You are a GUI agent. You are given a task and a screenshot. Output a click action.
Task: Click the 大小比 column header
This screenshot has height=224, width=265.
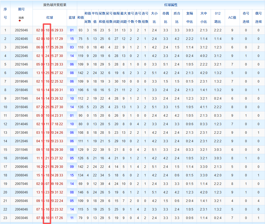click(x=154, y=18)
